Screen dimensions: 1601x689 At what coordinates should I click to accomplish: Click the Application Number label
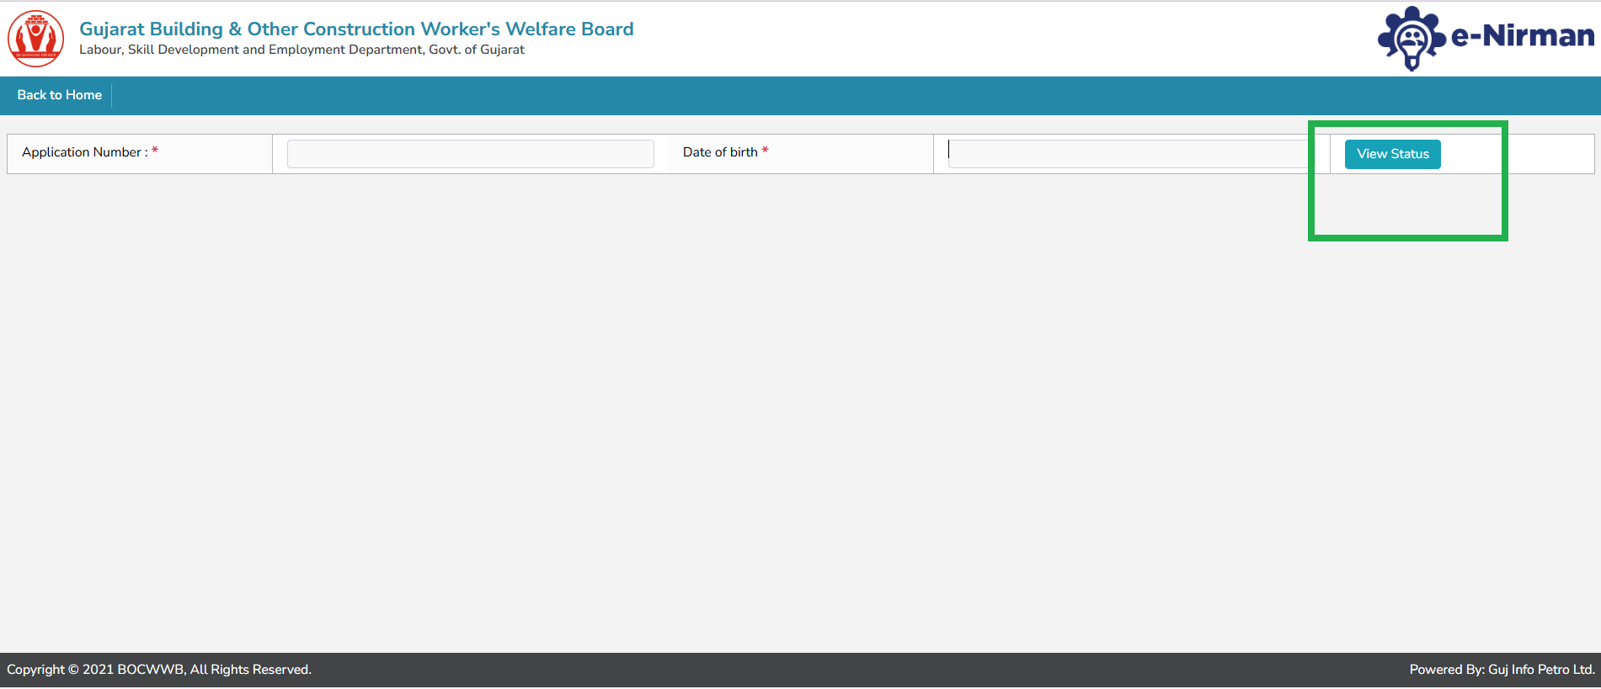pyautogui.click(x=82, y=152)
